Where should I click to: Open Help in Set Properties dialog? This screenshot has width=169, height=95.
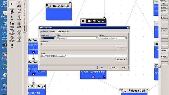click(x=124, y=68)
